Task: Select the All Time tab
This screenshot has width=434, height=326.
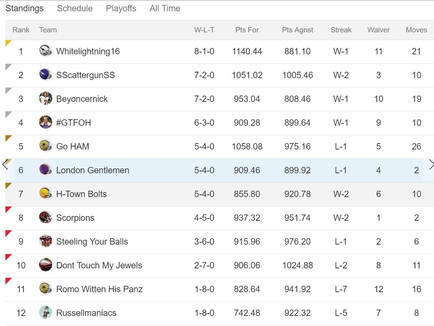Action: (165, 9)
